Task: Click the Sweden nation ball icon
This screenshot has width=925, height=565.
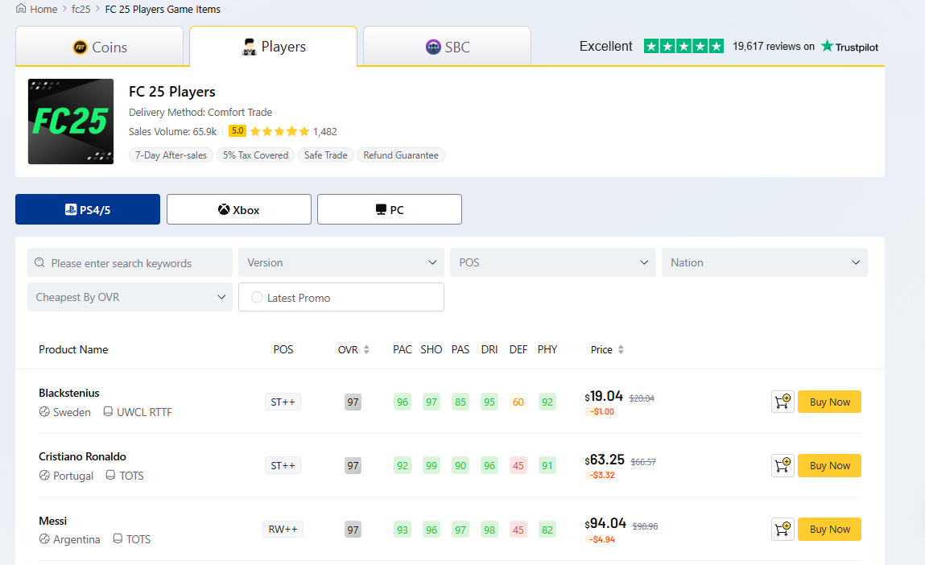Action: click(44, 411)
